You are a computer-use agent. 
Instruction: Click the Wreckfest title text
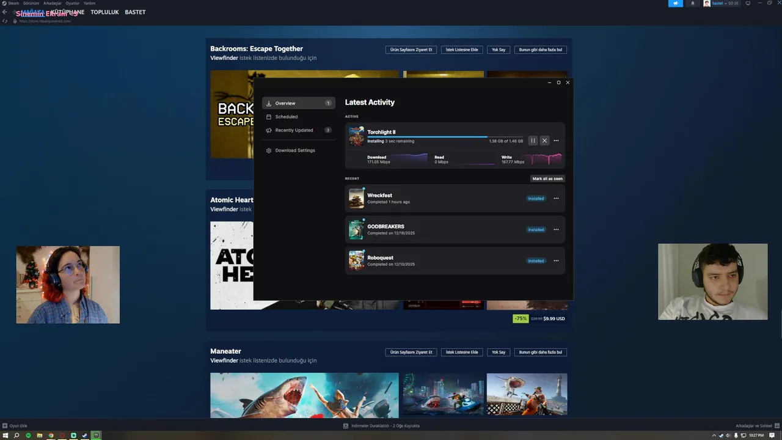point(379,196)
